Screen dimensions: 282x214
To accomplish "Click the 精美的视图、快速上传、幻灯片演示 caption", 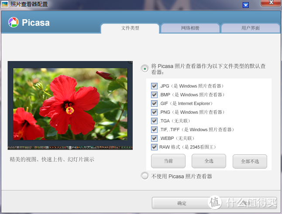I will pos(52,159).
